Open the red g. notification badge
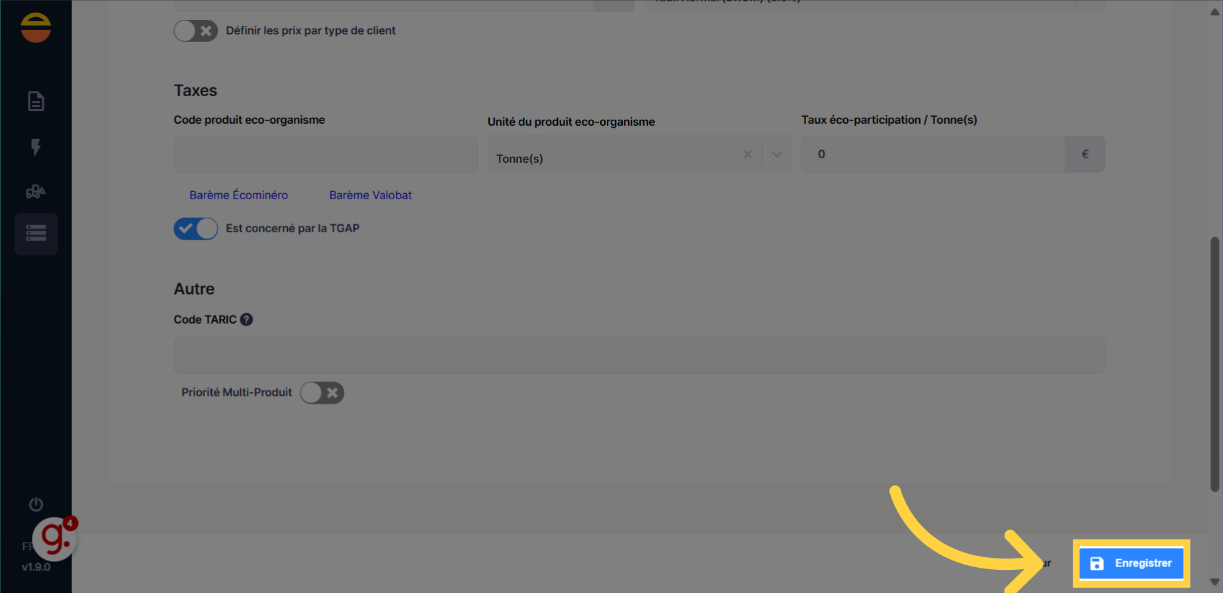Screen dimensions: 1223x593 (x=56, y=539)
